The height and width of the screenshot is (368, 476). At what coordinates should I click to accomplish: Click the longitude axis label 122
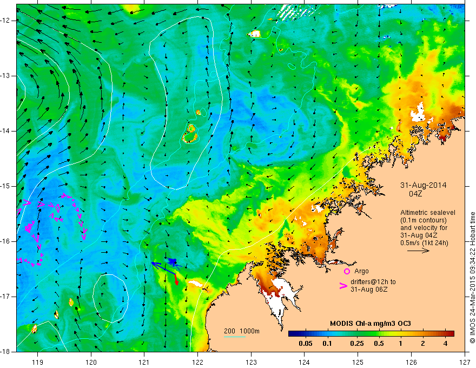[x=197, y=362]
